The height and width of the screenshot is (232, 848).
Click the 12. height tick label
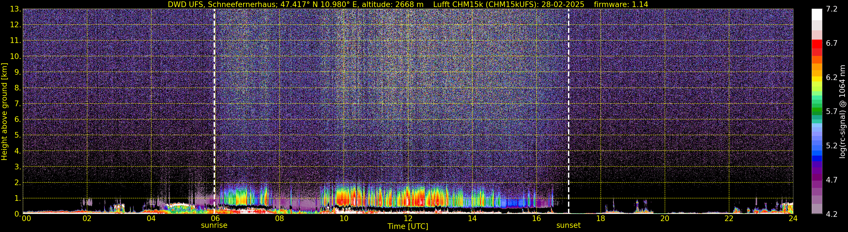[15, 25]
